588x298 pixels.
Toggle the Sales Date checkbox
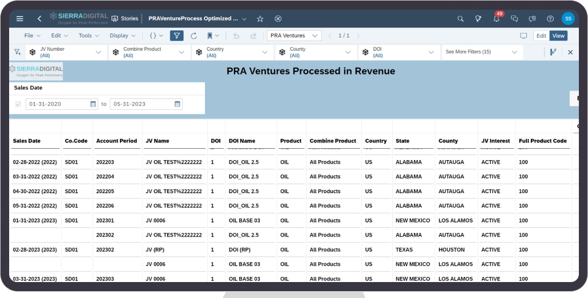tap(18, 104)
